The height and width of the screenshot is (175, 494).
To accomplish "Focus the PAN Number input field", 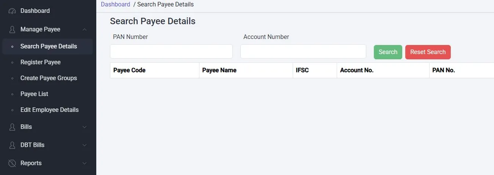I will [x=171, y=51].
